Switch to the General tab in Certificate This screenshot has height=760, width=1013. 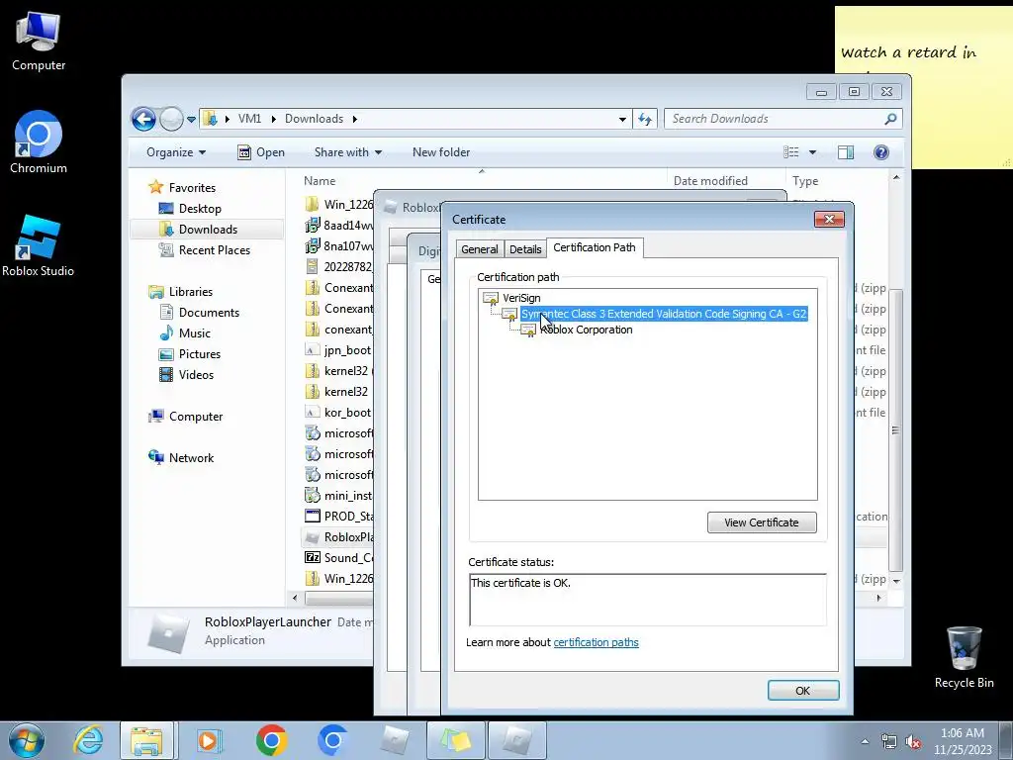(x=480, y=249)
